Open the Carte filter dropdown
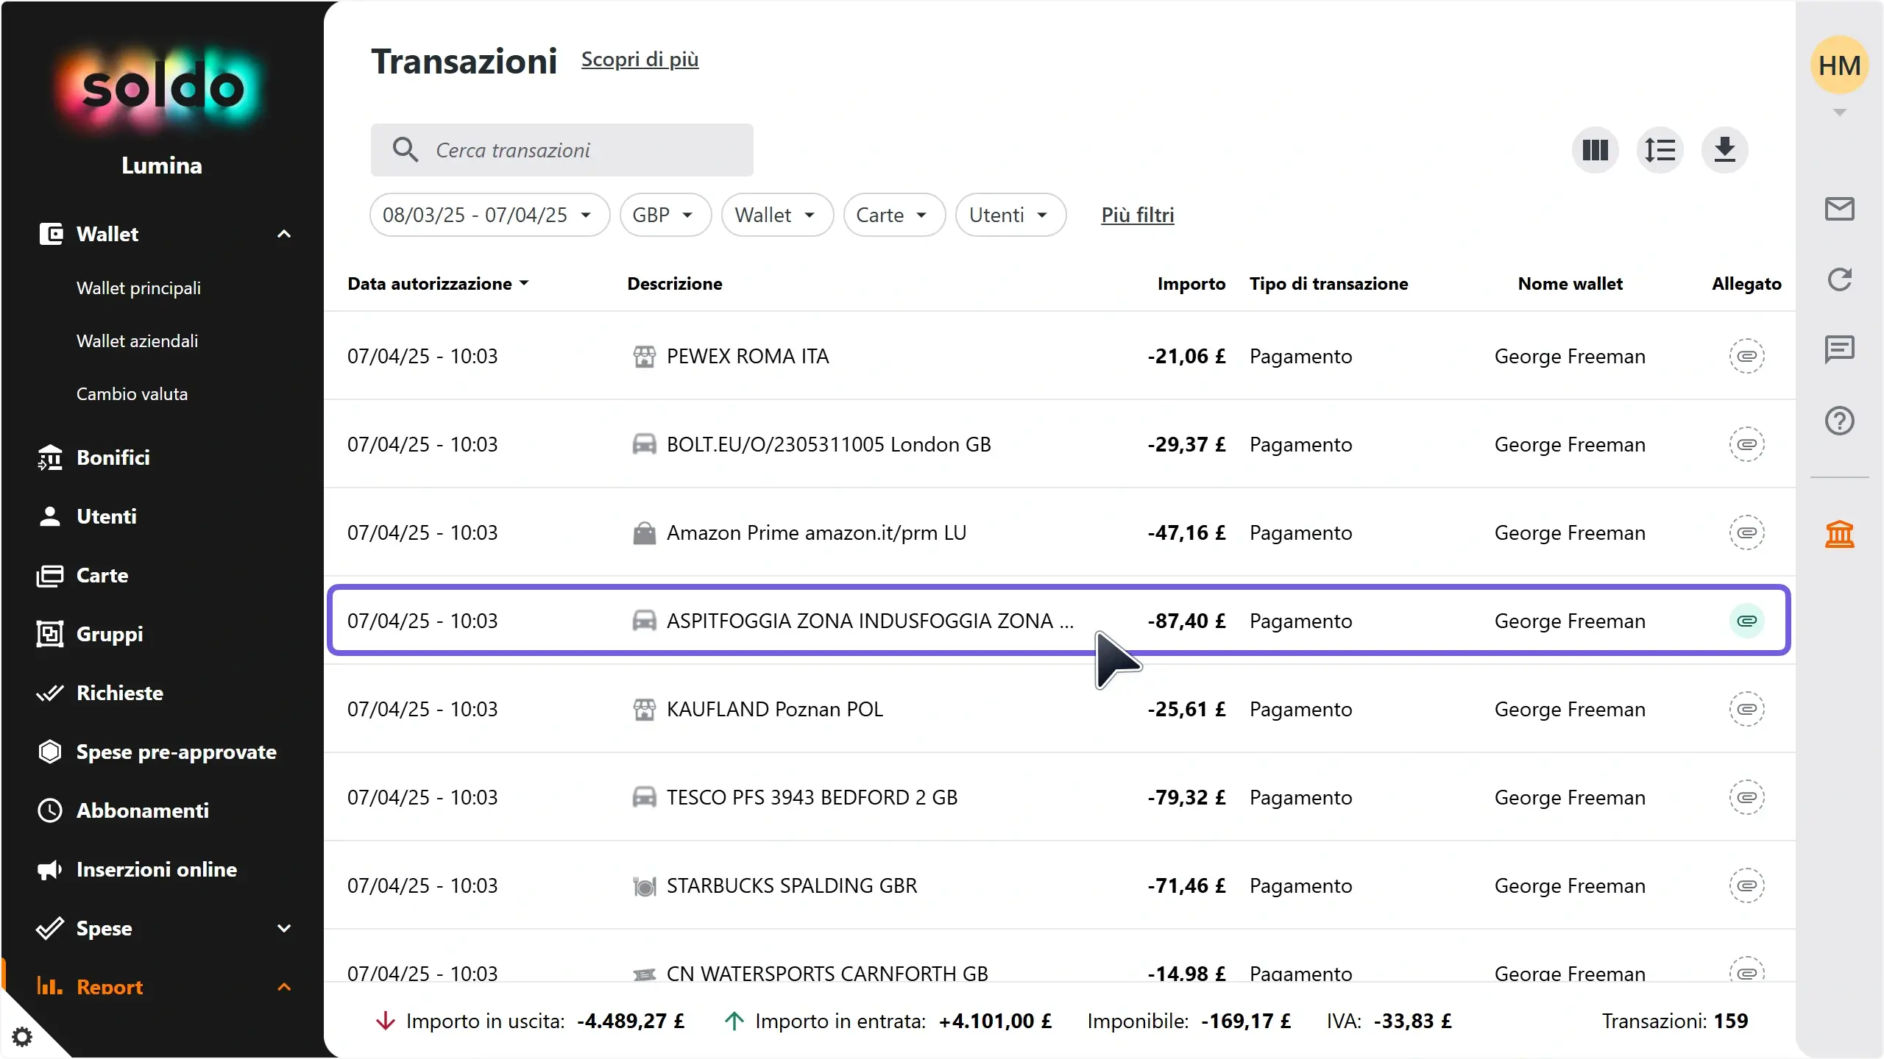 [x=894, y=215]
